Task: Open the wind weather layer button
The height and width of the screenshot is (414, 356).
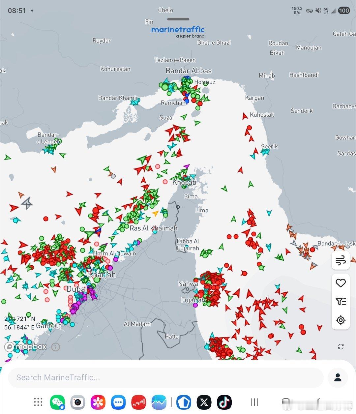Action: point(341,260)
